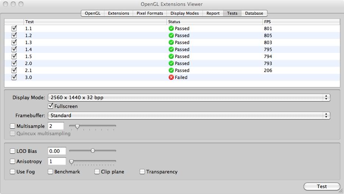Viewport: 344px width, 194px height.
Task: Disable the Fullscreen checkbox
Action: pyautogui.click(x=50, y=106)
